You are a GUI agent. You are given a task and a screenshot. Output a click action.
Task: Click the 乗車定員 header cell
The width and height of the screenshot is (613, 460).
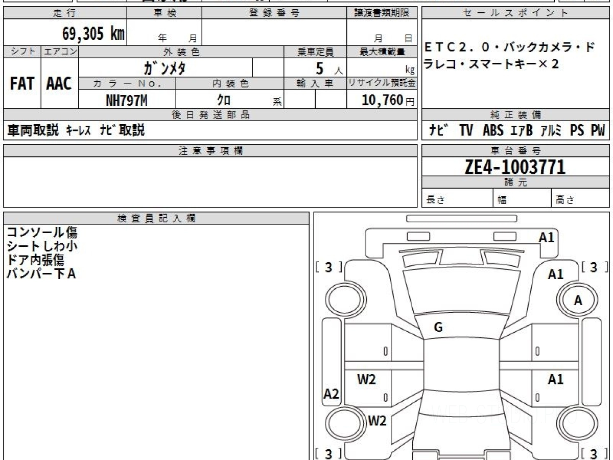pyautogui.click(x=315, y=52)
